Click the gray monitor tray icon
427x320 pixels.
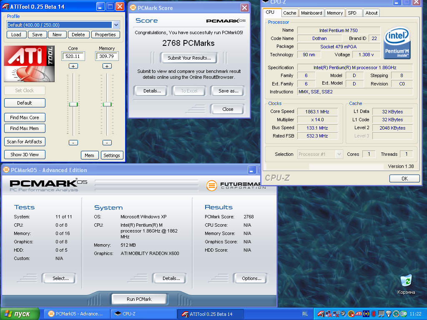pyautogui.click(x=381, y=314)
